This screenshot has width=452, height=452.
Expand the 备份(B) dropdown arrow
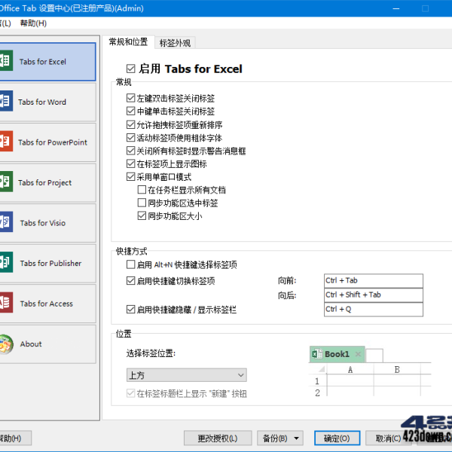tap(296, 438)
